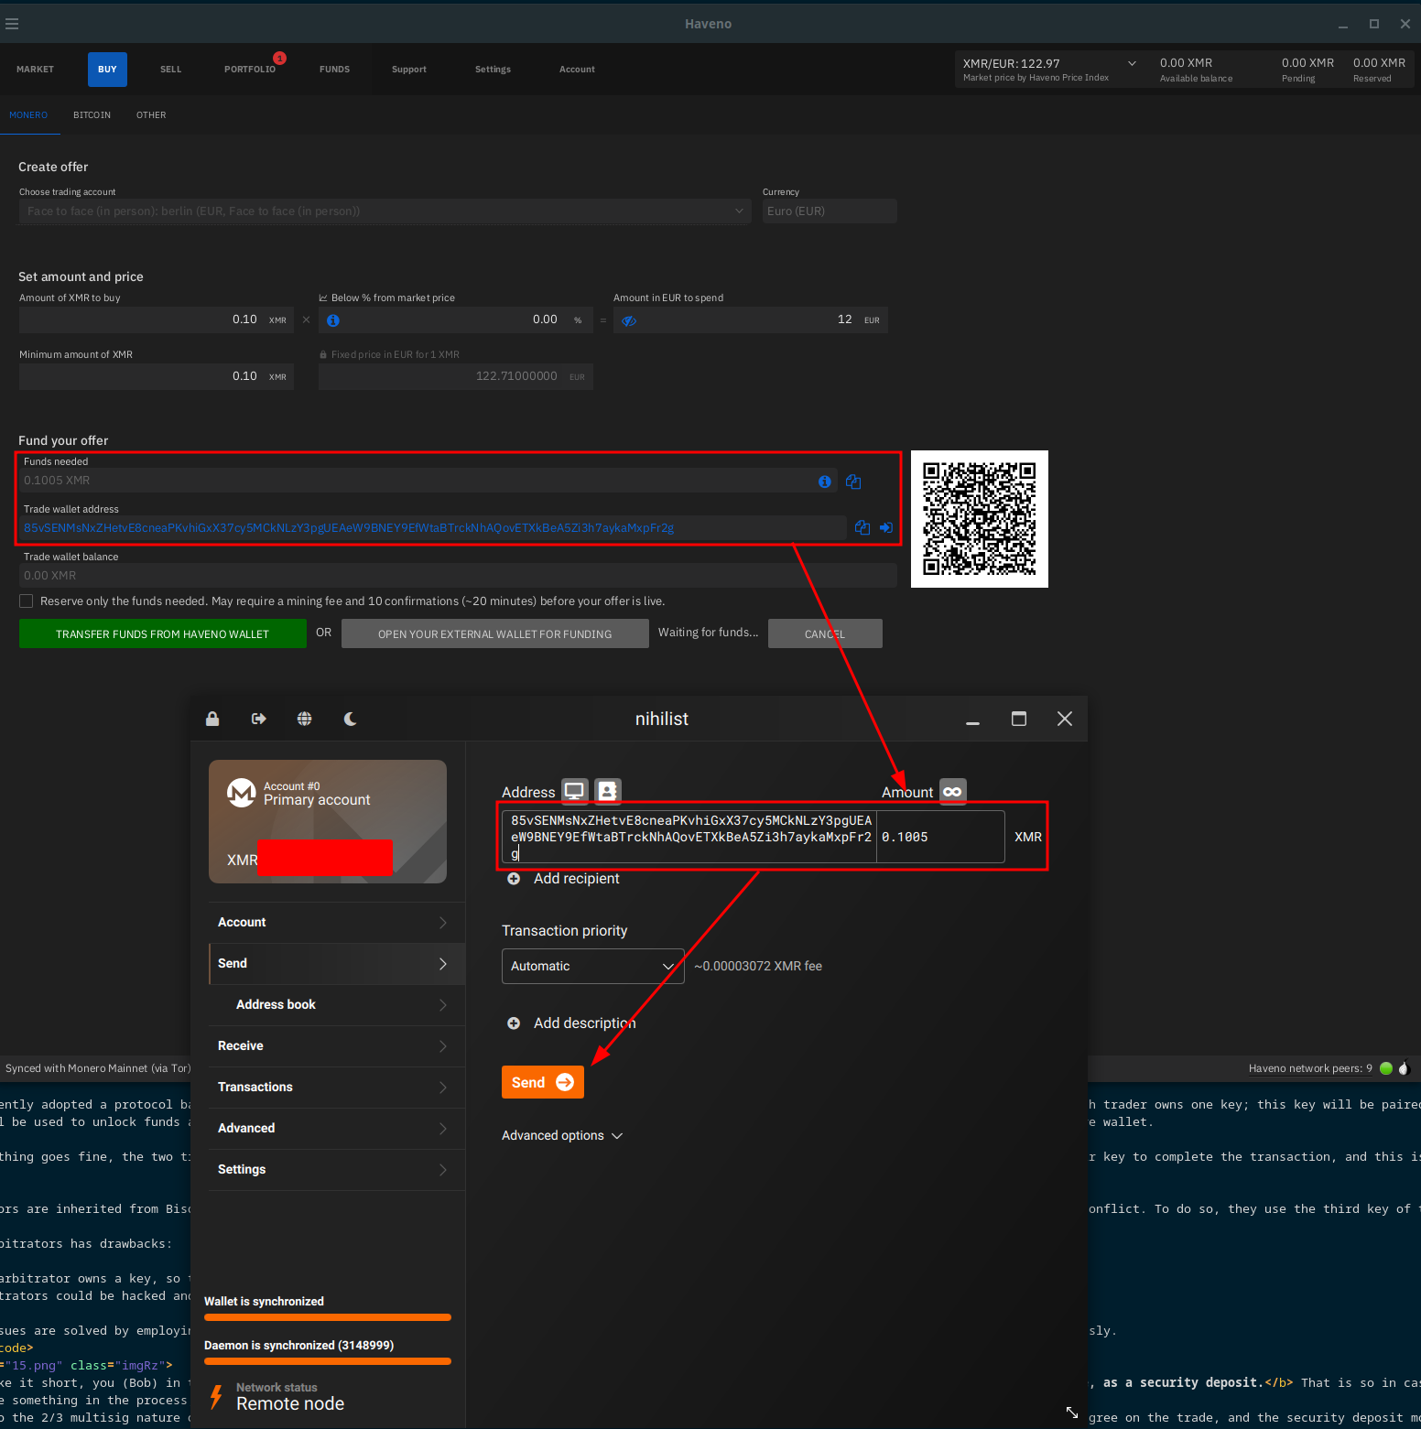The image size is (1421, 1429).
Task: Open Transactions section in wallet sidebar
Action: coord(337,1088)
